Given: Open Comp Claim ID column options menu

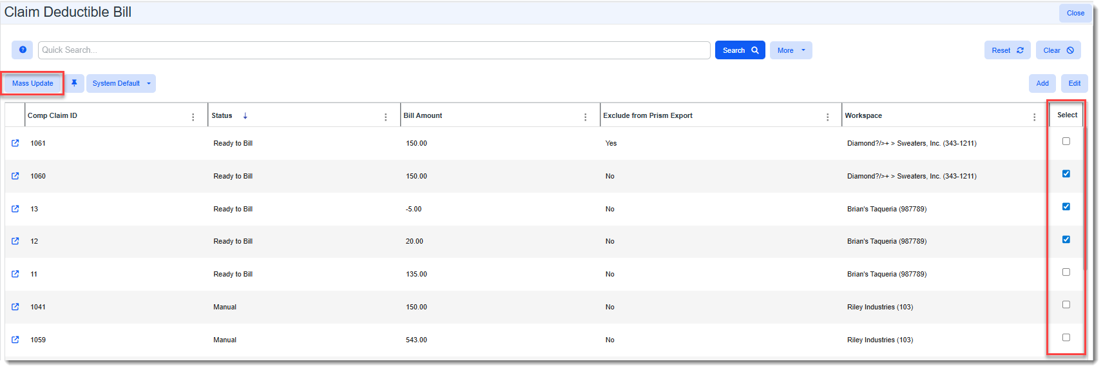Looking at the screenshot, I should click(x=193, y=117).
